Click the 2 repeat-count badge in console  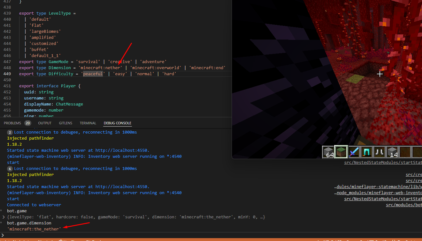[x=10, y=132]
